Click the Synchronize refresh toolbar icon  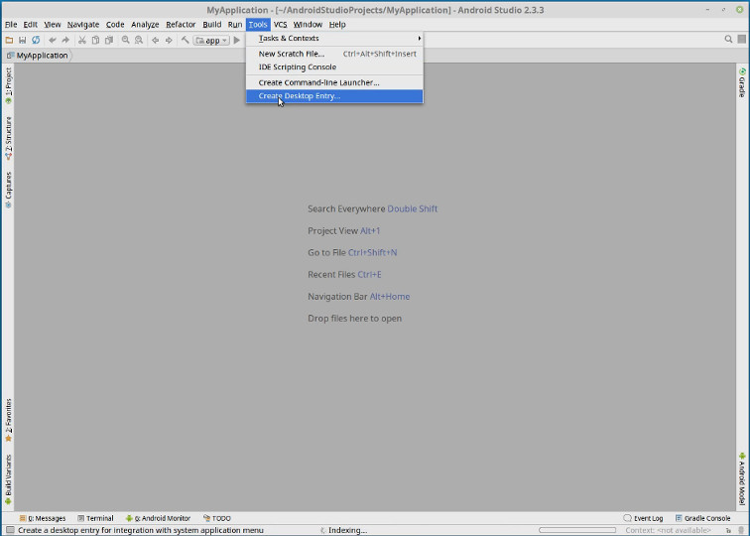(x=36, y=40)
